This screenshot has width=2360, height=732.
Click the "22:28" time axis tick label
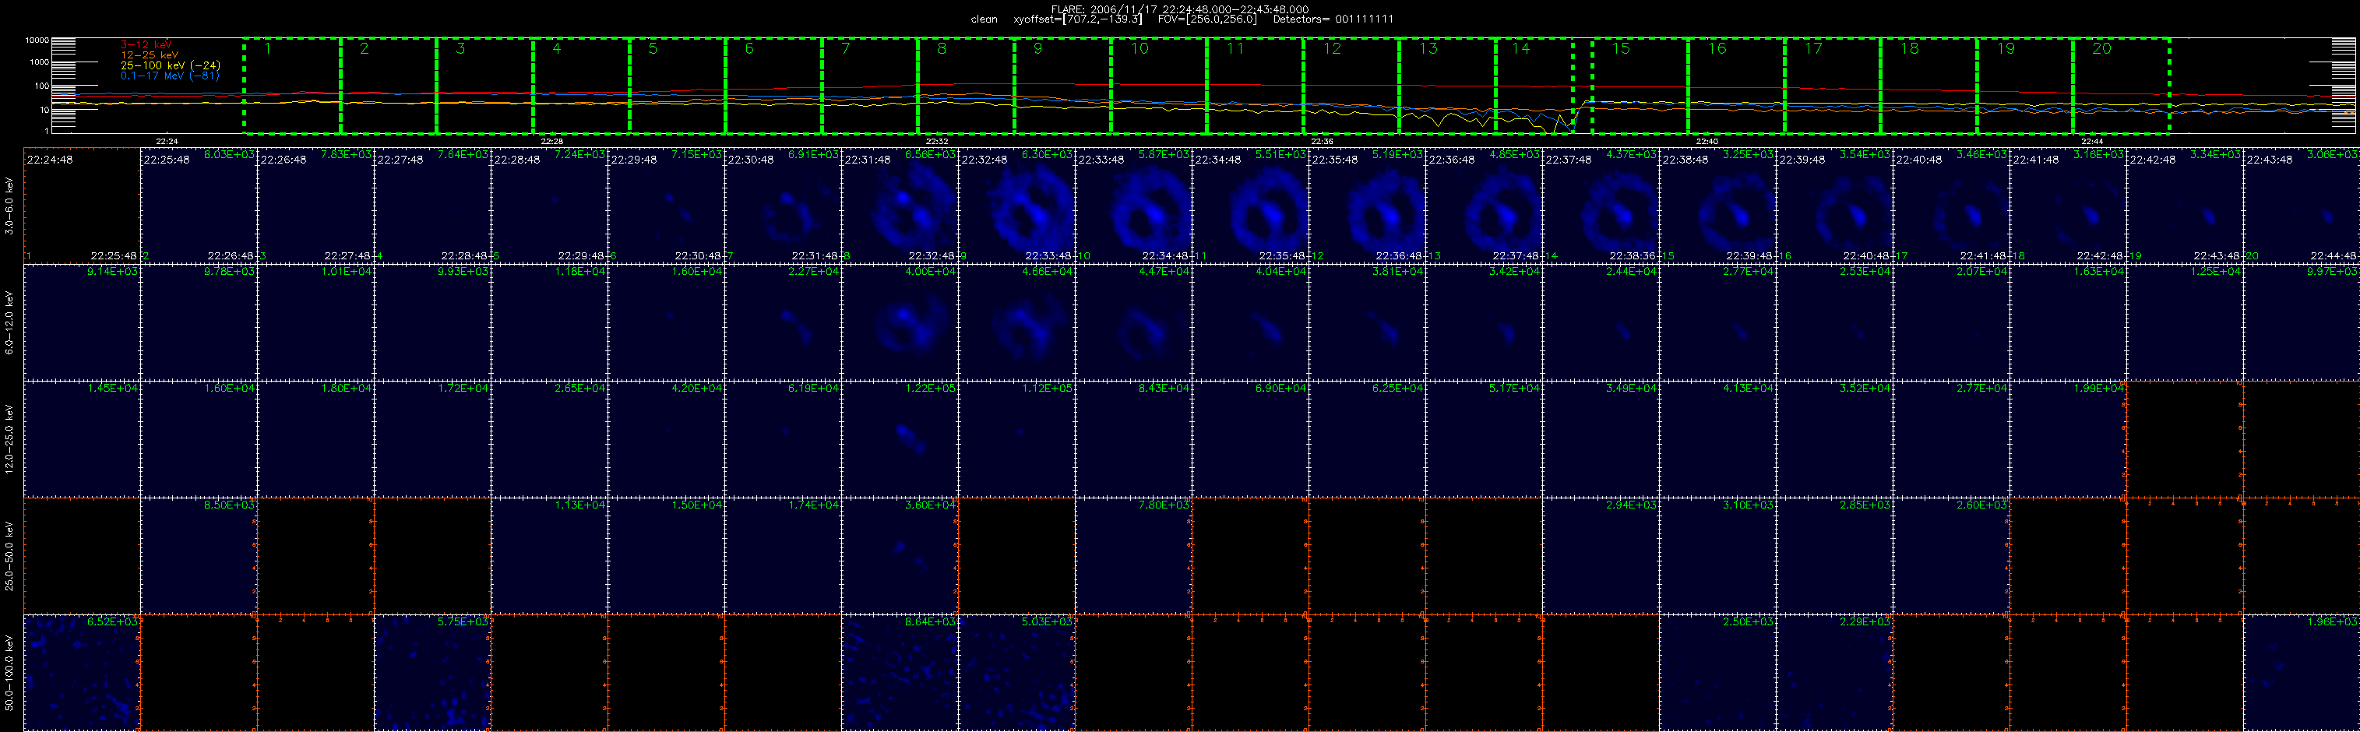tap(551, 141)
